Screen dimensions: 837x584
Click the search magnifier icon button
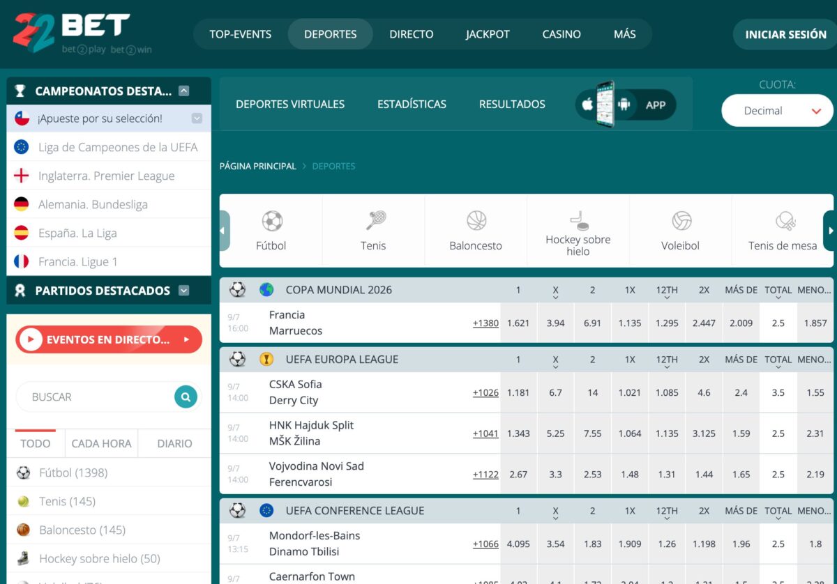coord(186,397)
